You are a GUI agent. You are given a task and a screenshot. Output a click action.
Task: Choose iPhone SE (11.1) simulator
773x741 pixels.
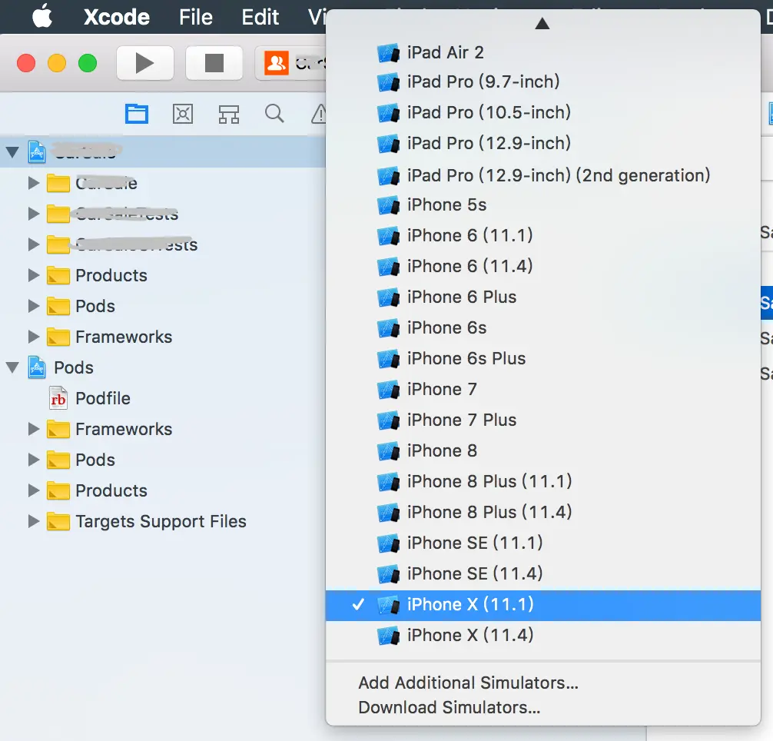tap(542, 543)
